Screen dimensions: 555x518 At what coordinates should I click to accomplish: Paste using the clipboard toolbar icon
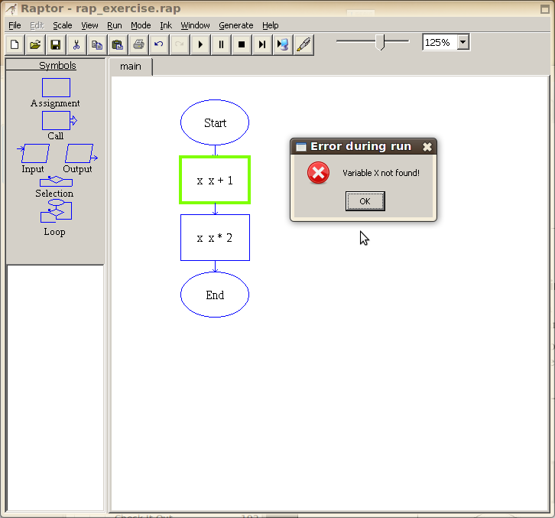pyautogui.click(x=117, y=44)
